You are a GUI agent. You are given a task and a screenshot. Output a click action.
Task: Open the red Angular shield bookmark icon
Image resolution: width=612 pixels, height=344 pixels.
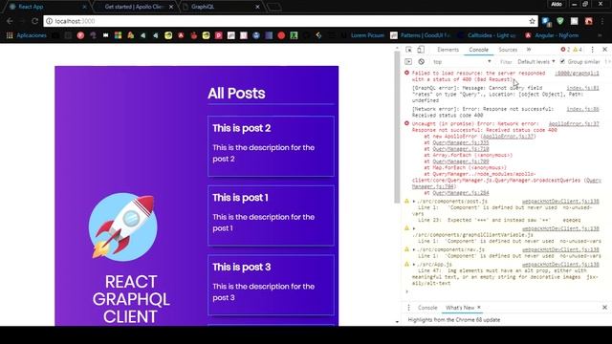pyautogui.click(x=181, y=35)
